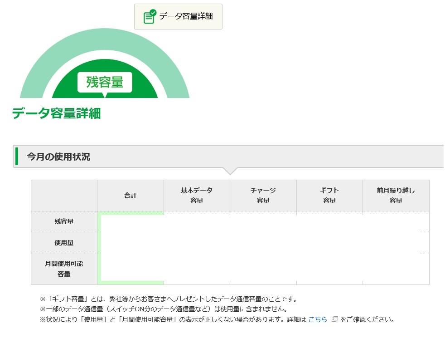Click the 合計 column header
The height and width of the screenshot is (363, 445).
(131, 196)
